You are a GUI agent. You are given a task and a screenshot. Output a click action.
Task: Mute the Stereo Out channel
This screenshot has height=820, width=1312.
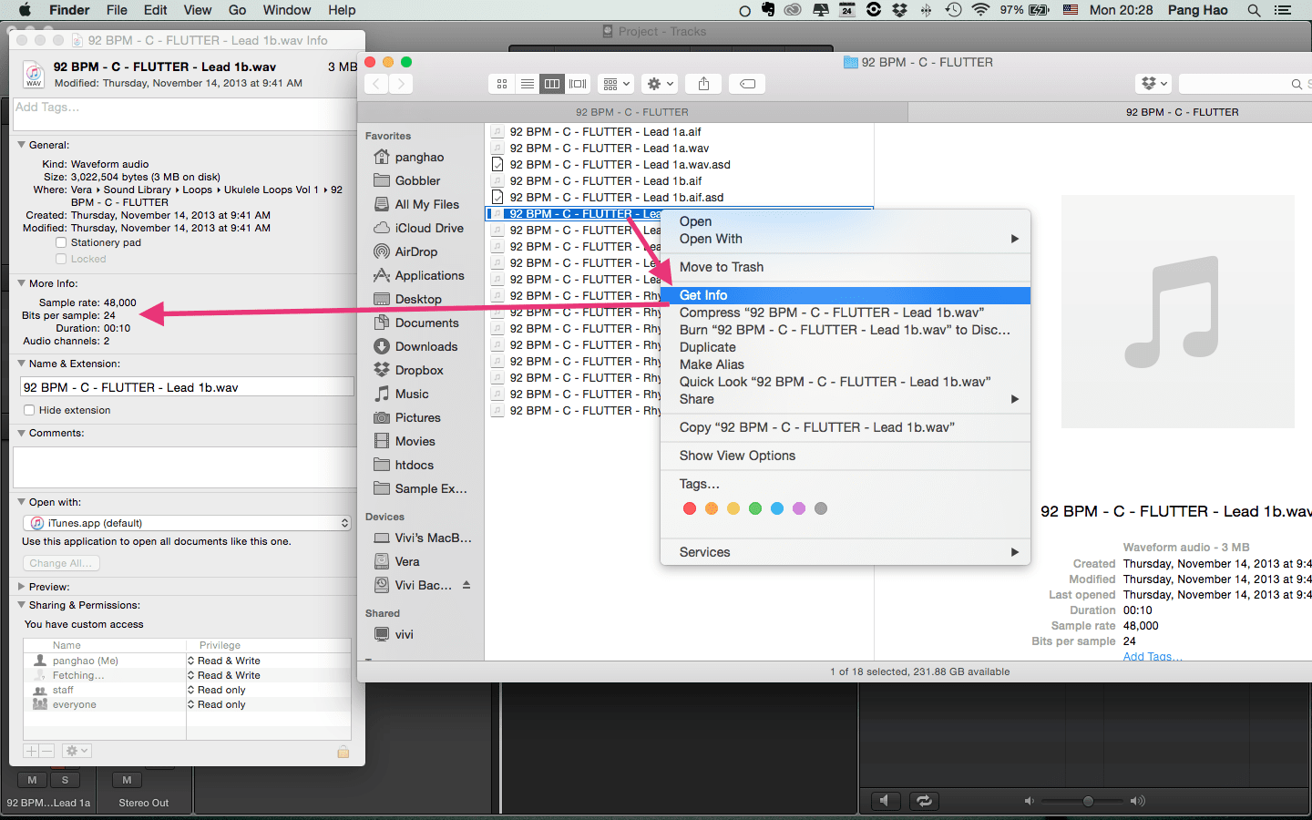[127, 780]
